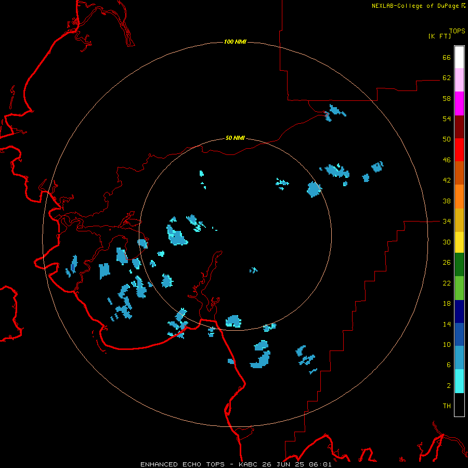Viewport: 468px width, 468px height.
Task: Click the KABC radar site identifier
Action: click(x=249, y=464)
